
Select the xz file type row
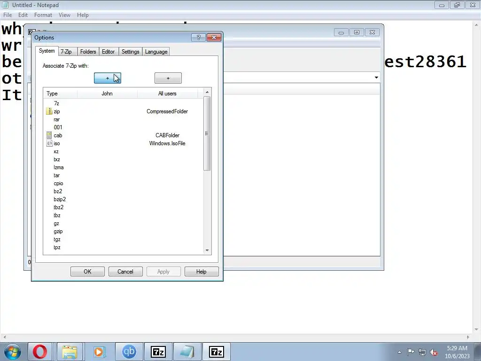pyautogui.click(x=124, y=151)
